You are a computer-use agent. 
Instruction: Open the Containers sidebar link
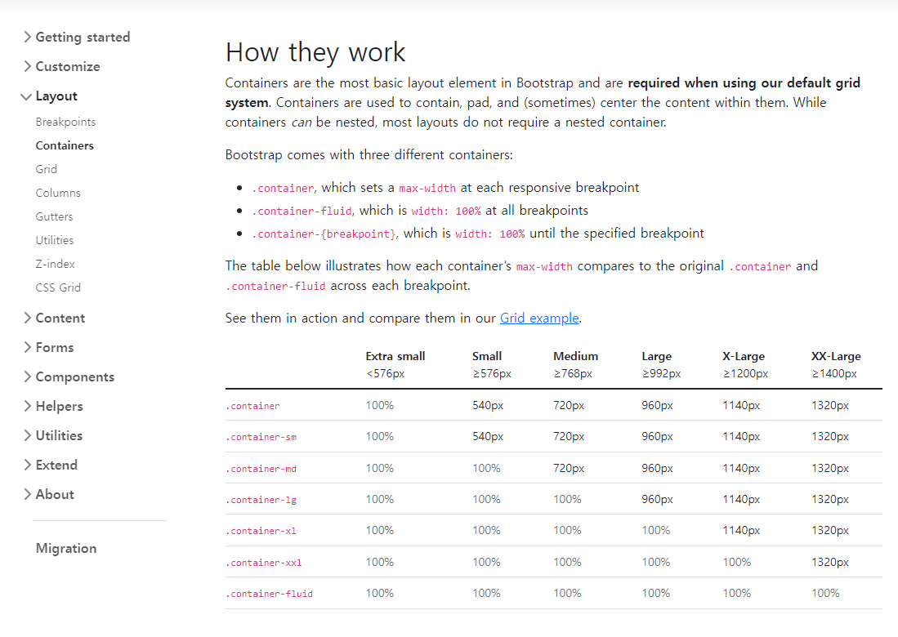click(x=64, y=145)
